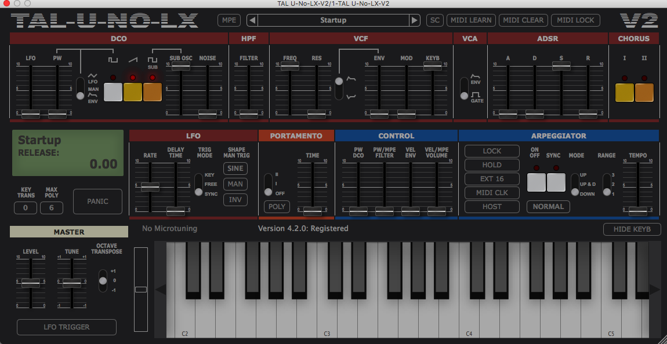Advance to next preset with right arrow
Viewport: 667px width, 344px height.
tap(414, 20)
